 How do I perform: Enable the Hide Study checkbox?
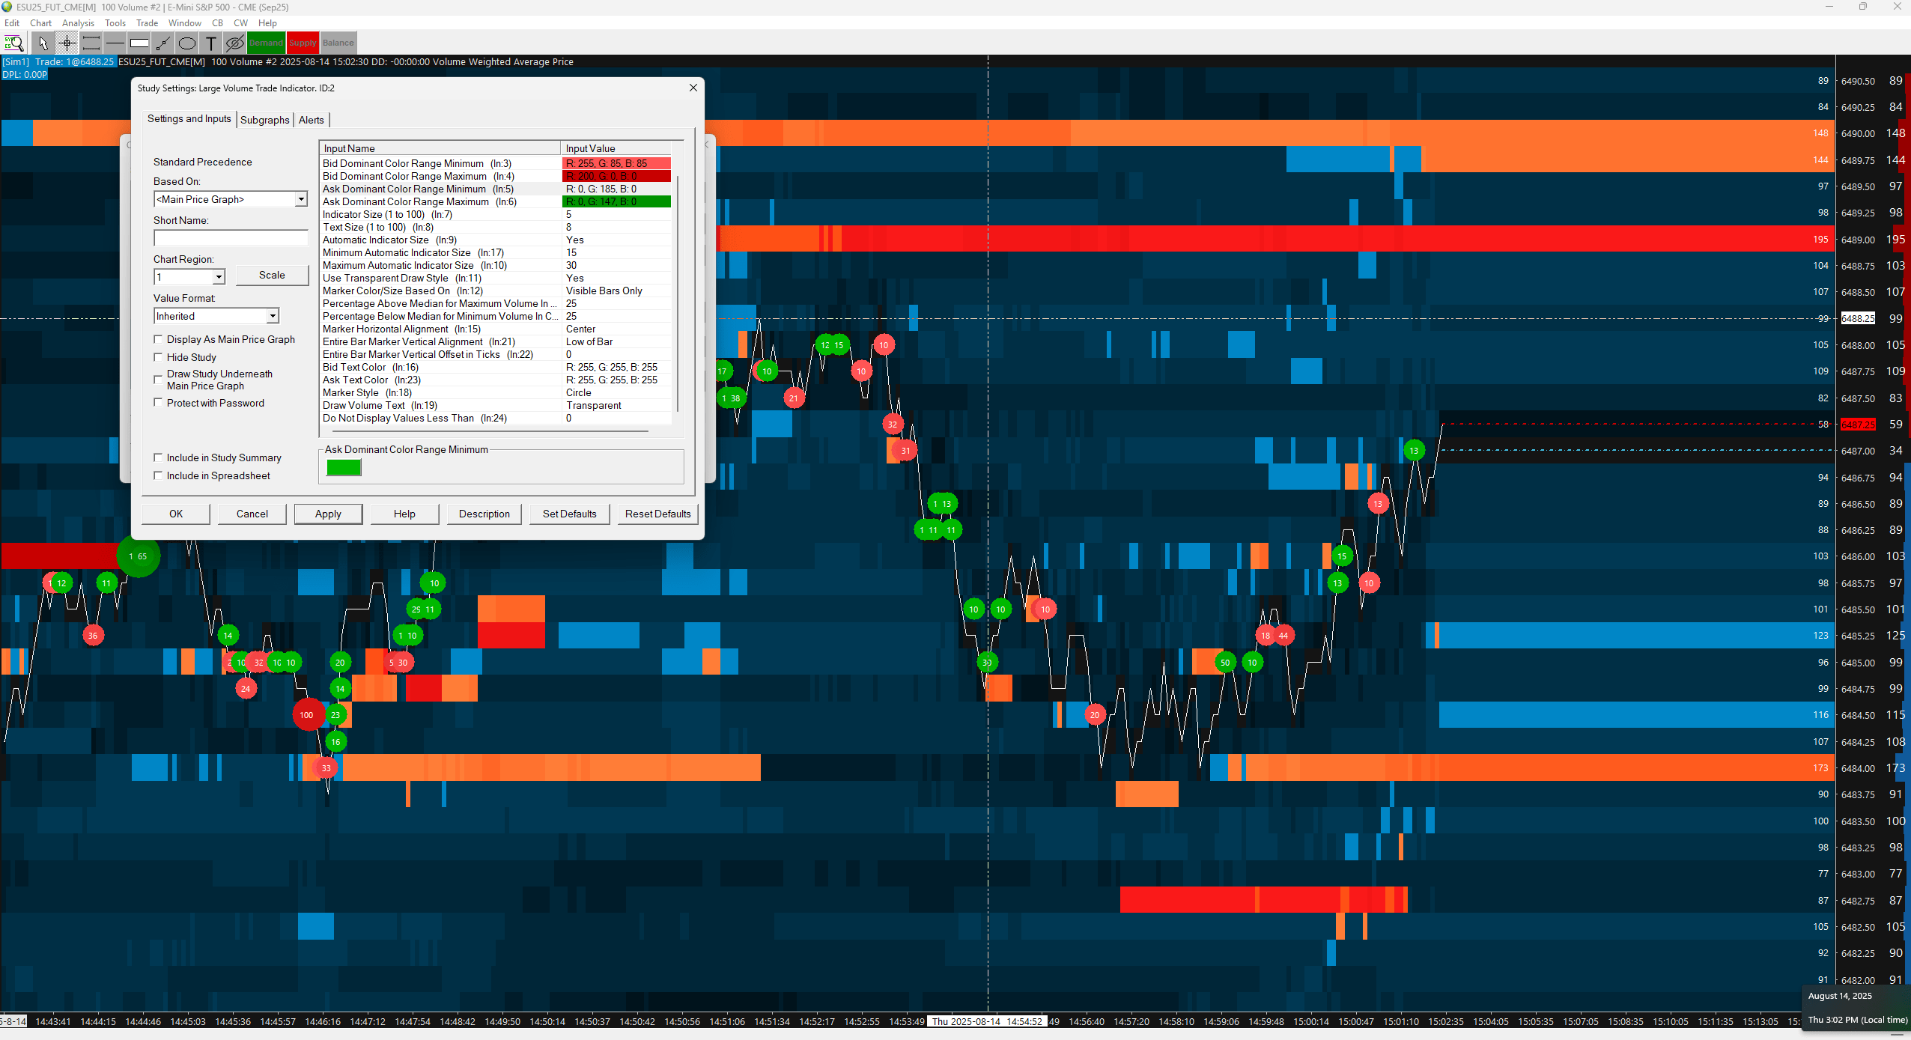158,357
